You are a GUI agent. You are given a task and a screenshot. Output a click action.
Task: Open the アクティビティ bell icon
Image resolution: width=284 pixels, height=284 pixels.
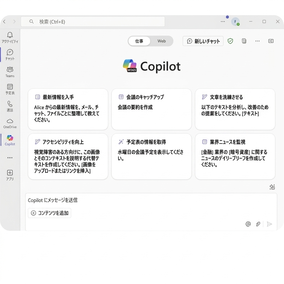pos(10,35)
